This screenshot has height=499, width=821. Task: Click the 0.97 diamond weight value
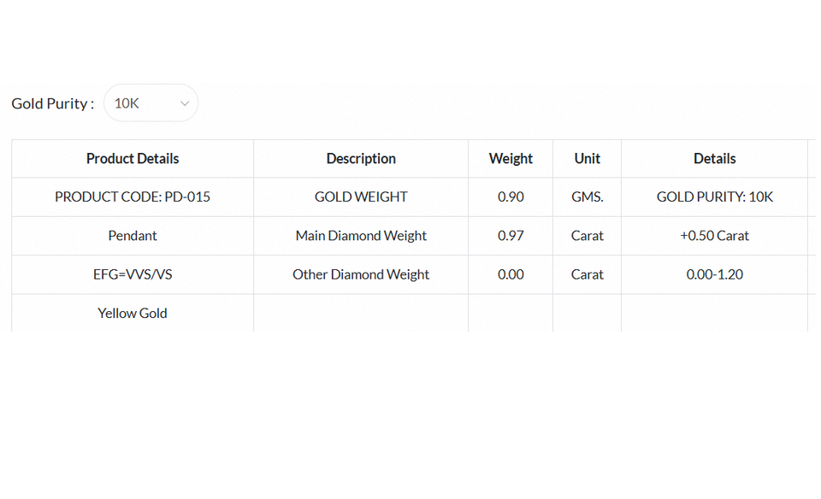(511, 235)
